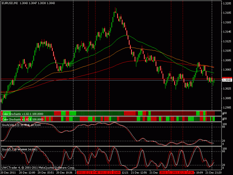Click the 1.3185 price axis label
Image resolution: width=233 pixels, height=175 pixels.
coord(227,13)
